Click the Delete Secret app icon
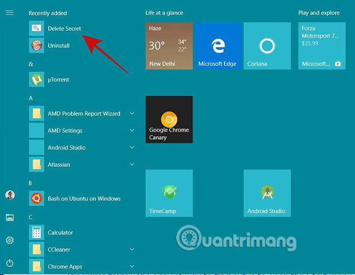 tap(37, 28)
